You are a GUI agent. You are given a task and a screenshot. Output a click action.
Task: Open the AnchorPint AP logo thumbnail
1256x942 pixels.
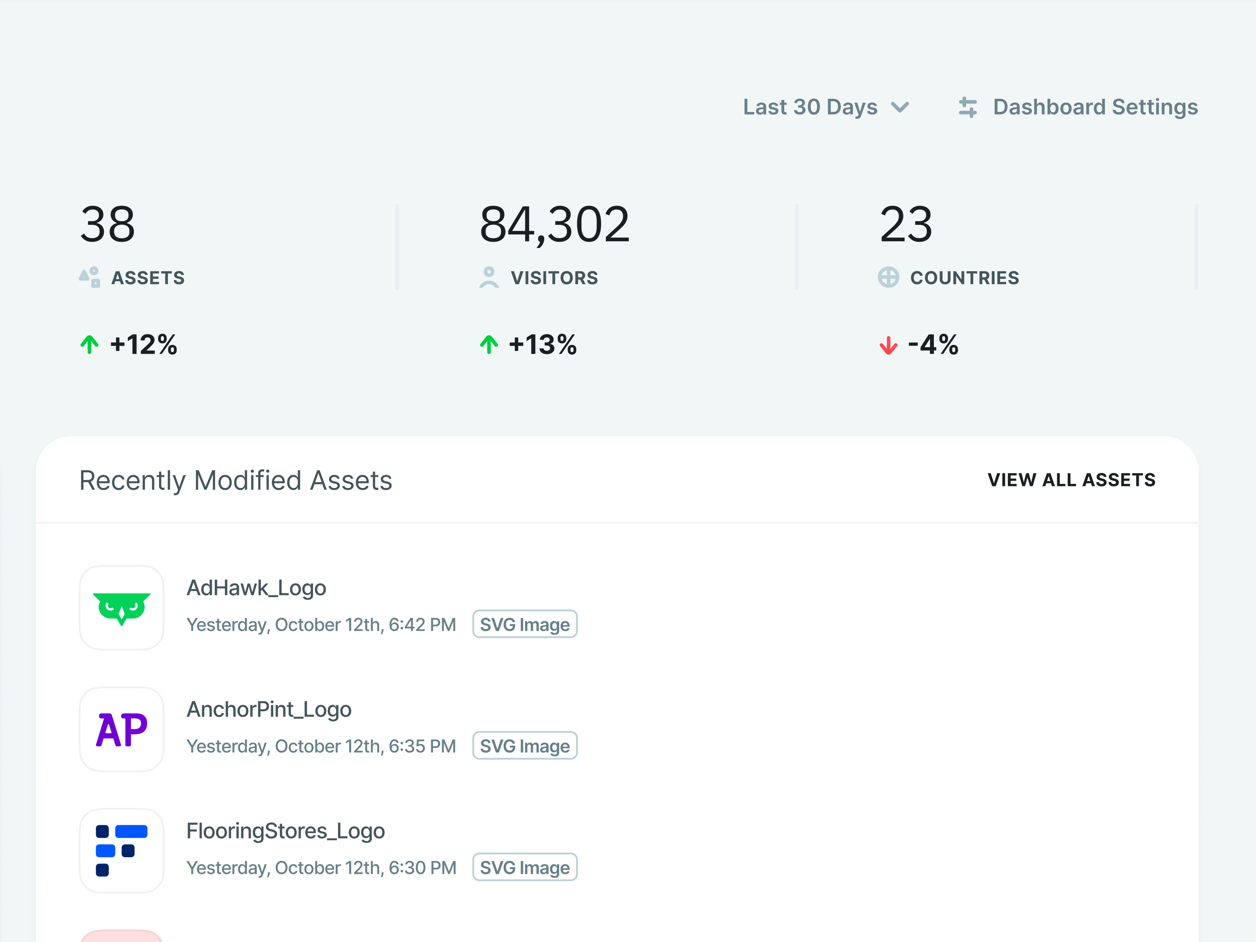click(122, 729)
